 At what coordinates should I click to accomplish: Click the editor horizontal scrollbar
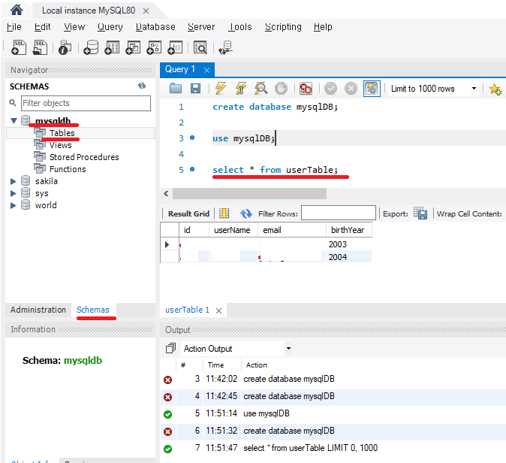click(x=249, y=193)
